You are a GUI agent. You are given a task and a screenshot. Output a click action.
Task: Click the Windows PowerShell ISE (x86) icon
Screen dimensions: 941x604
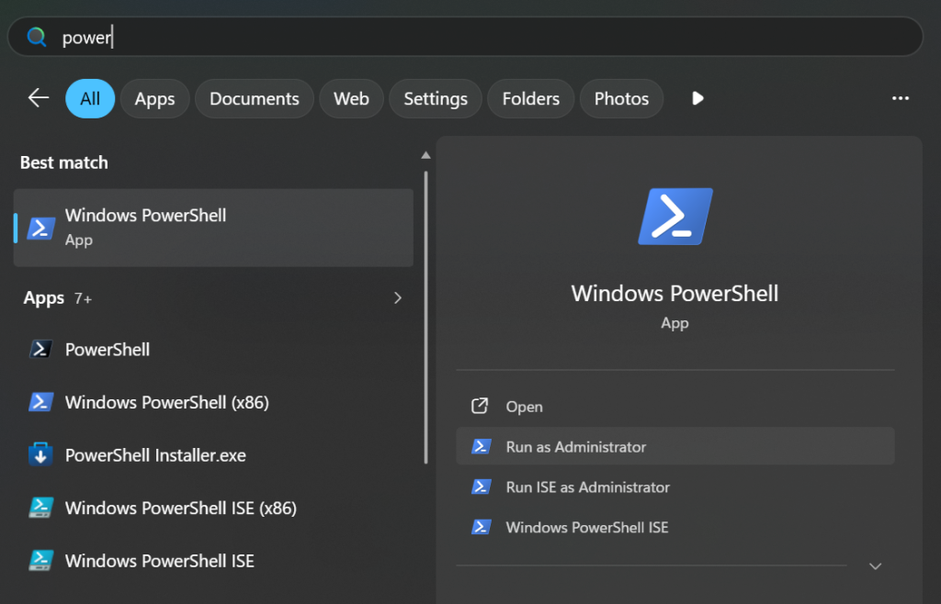(40, 509)
